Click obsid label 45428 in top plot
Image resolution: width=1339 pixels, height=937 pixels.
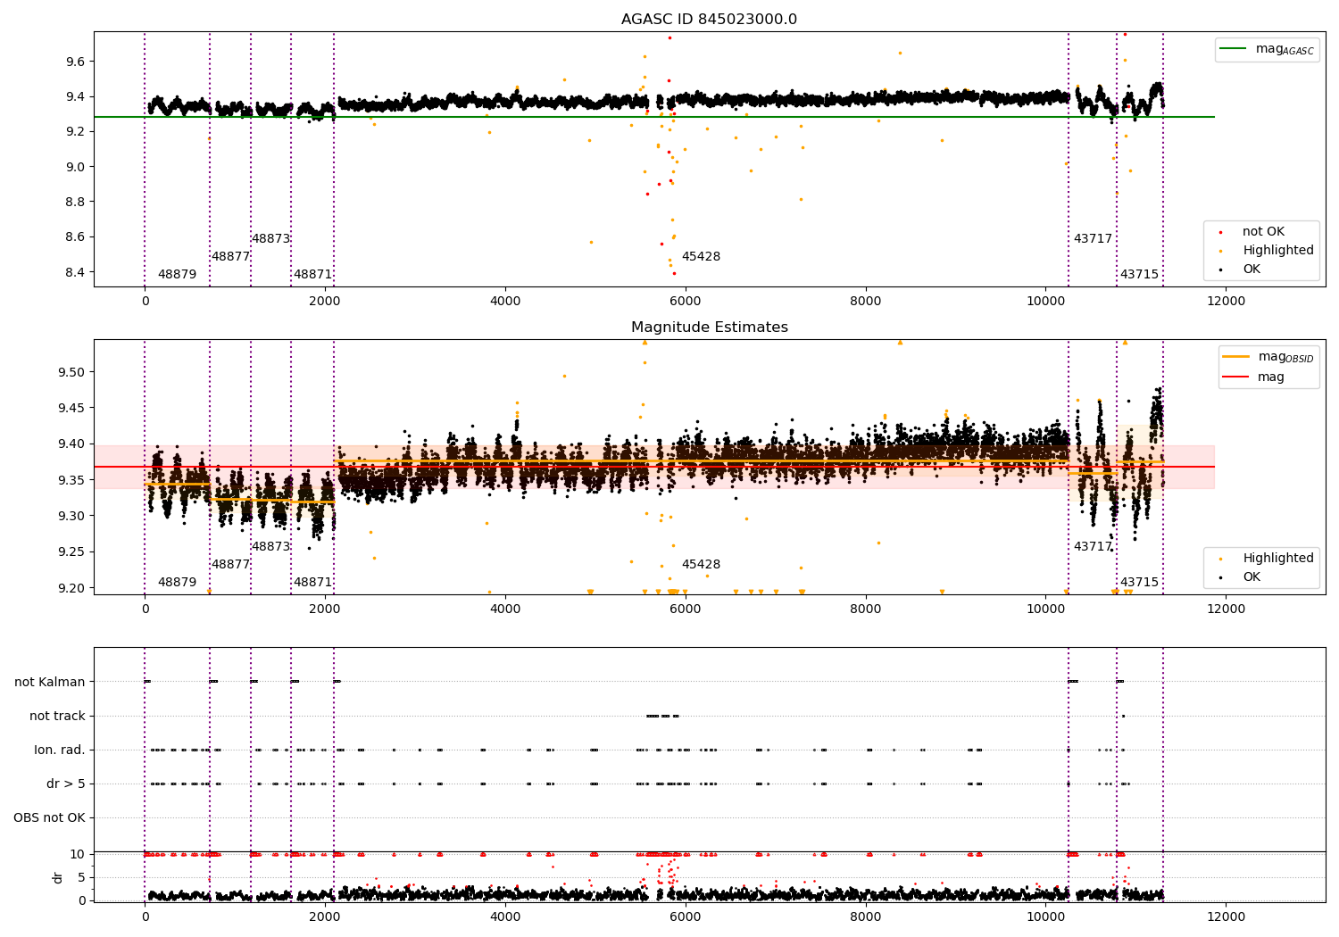[x=701, y=257]
